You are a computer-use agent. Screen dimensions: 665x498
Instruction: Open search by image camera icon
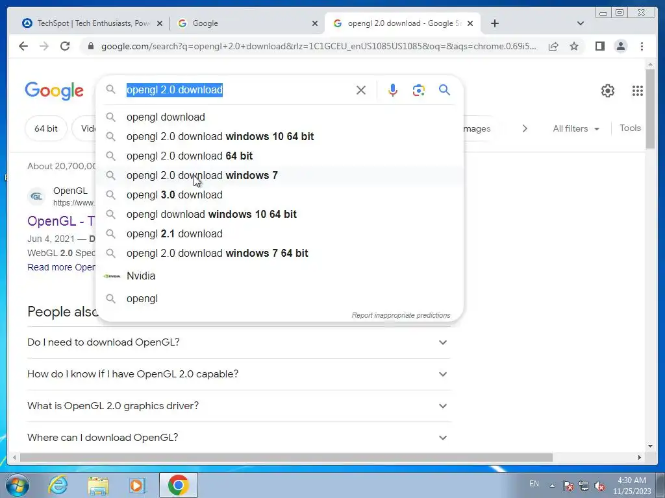(419, 90)
